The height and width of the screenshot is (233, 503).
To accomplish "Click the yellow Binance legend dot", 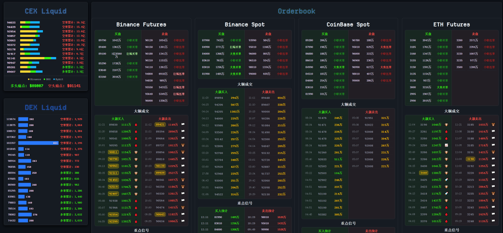I will click(29, 79).
